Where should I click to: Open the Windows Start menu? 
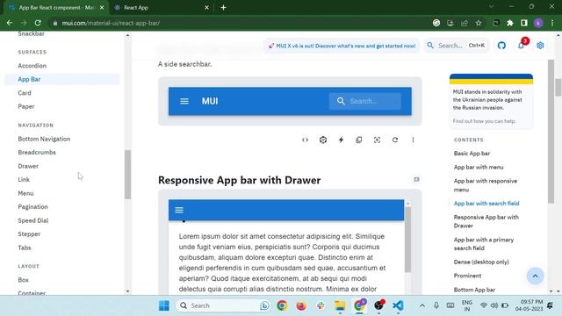coord(164,305)
